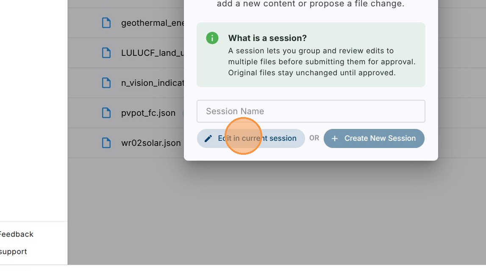Click the wr02solar.json file icon
This screenshot has height=271, width=486.
[x=106, y=143]
